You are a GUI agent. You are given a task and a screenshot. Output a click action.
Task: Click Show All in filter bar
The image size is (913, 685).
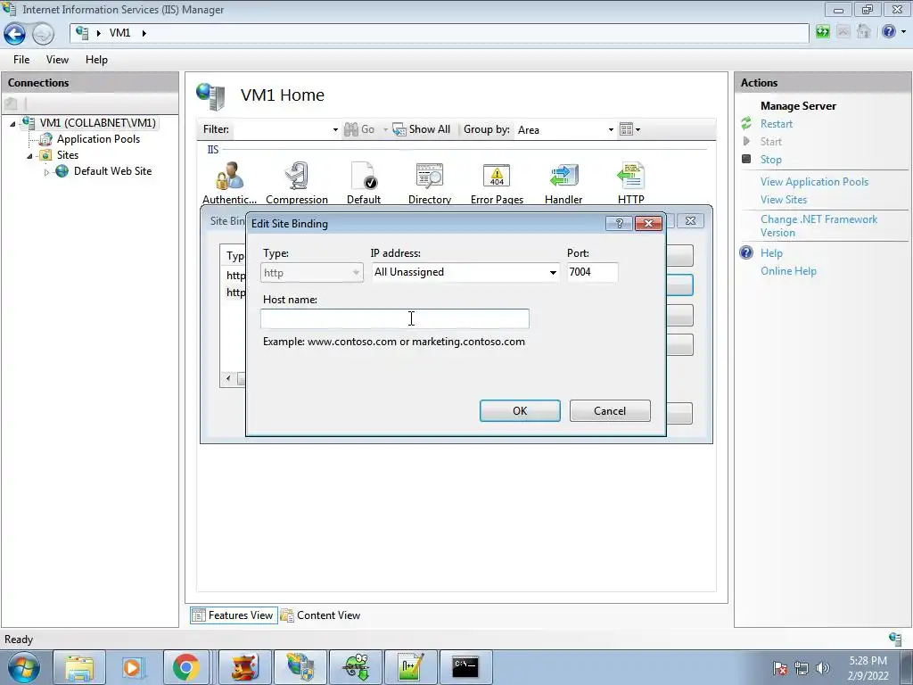(x=422, y=129)
